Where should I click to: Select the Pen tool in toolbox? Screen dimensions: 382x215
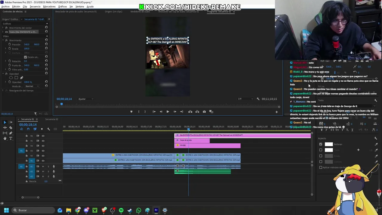point(11,133)
